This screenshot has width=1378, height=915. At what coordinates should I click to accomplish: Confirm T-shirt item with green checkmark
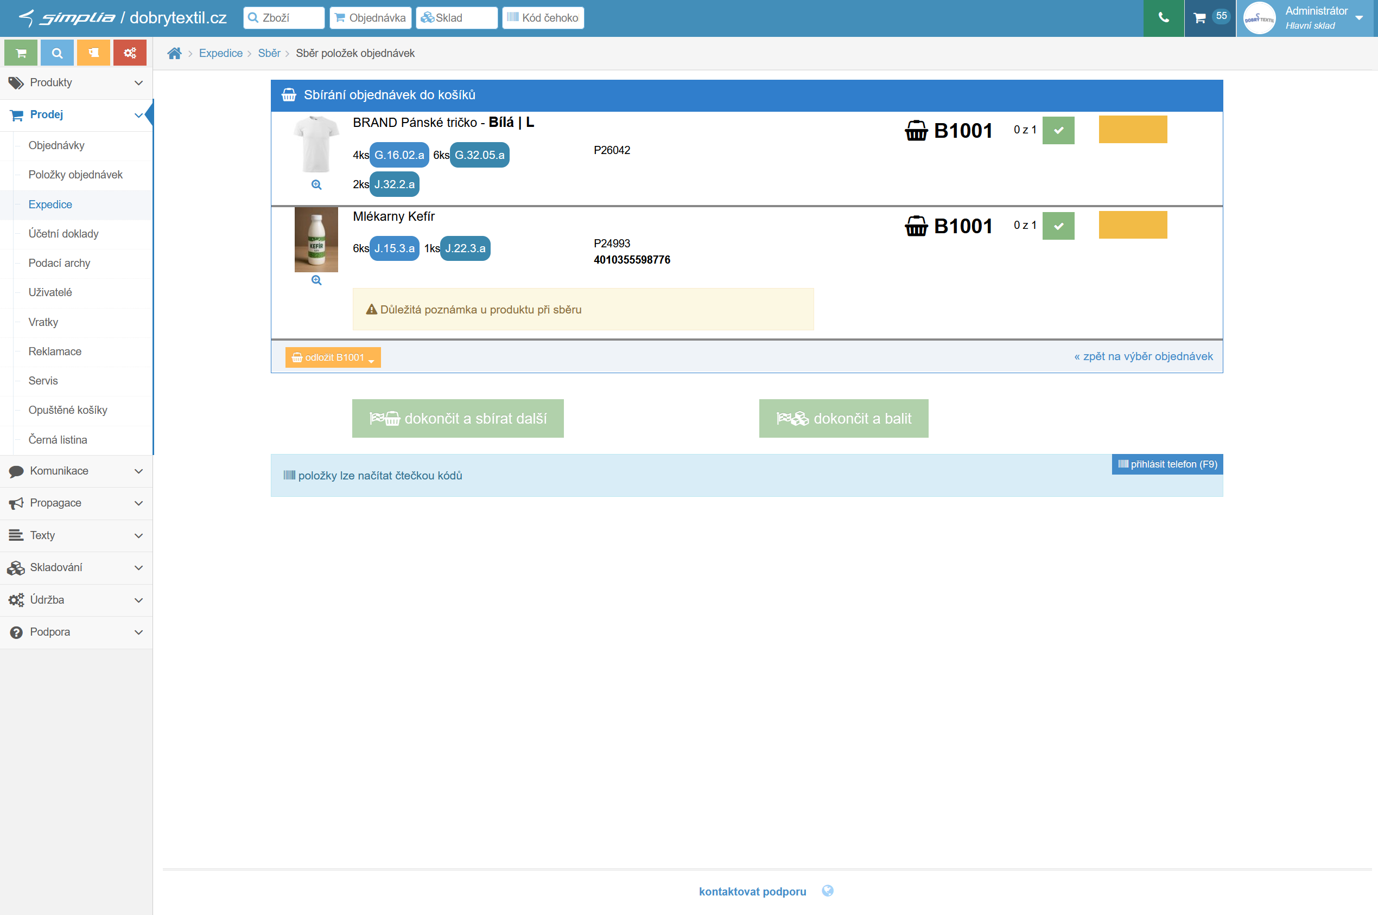pyautogui.click(x=1058, y=130)
